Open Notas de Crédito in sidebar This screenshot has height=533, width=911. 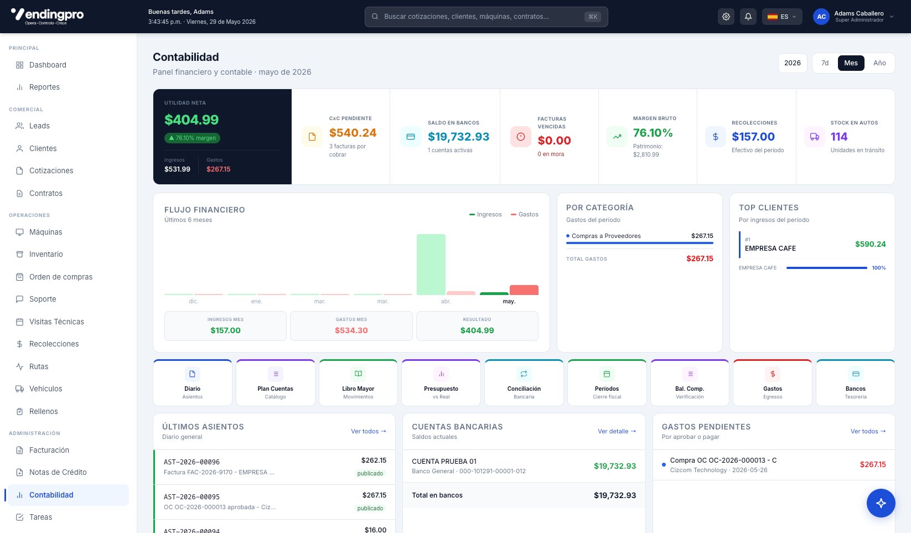(68, 472)
